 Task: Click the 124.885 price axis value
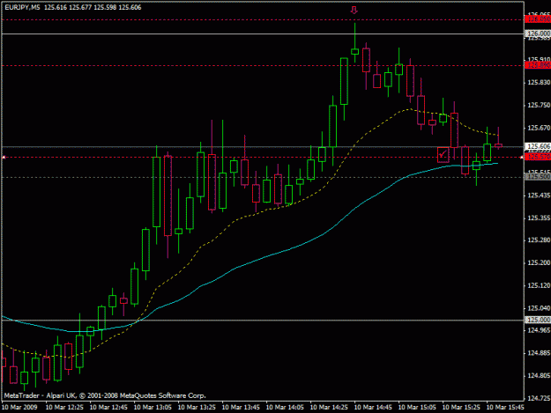539,353
